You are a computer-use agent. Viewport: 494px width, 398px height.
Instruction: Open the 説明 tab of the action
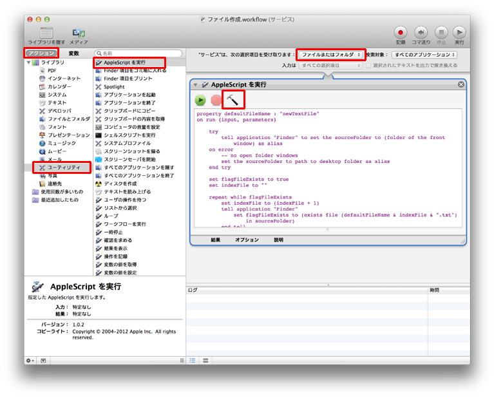point(278,240)
